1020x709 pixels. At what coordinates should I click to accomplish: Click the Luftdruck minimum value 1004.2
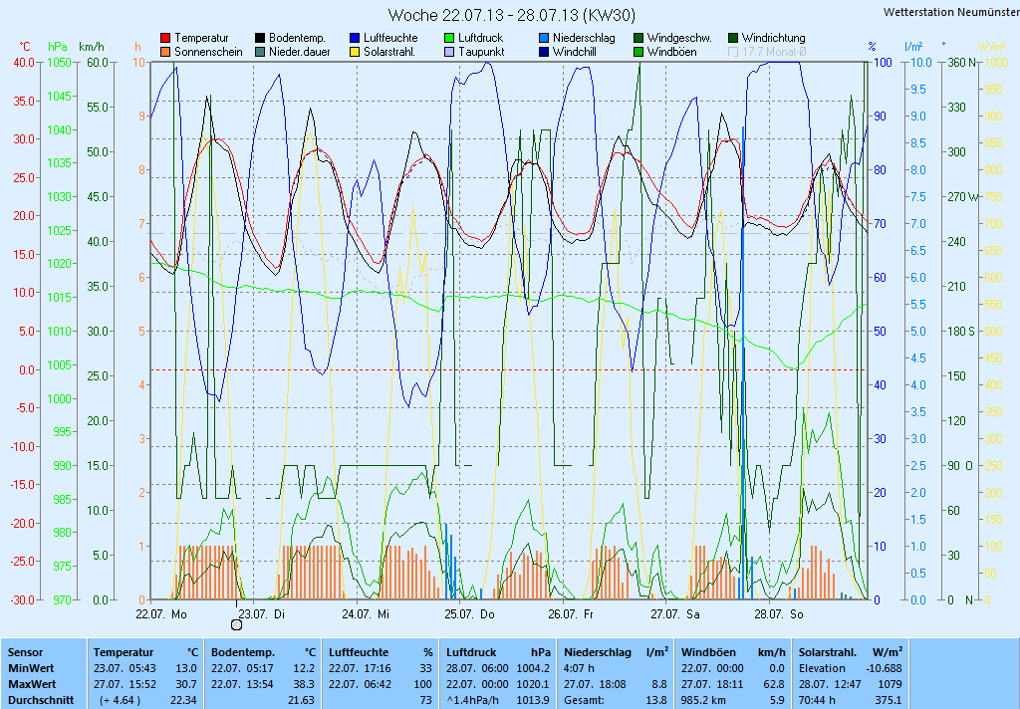tap(534, 668)
